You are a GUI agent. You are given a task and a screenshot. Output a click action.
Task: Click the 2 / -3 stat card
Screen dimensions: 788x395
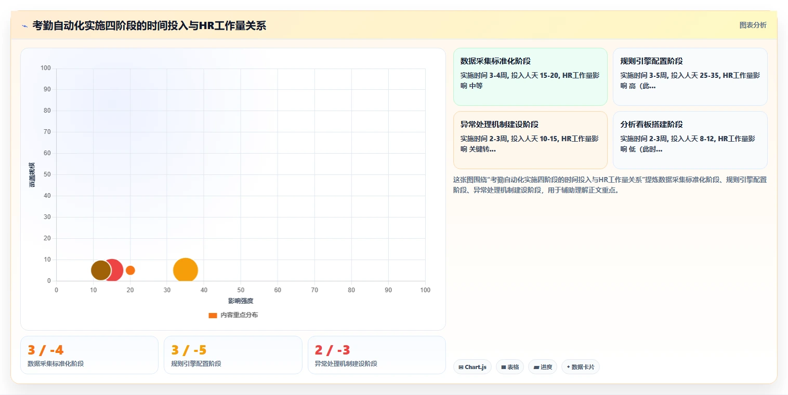tap(377, 355)
